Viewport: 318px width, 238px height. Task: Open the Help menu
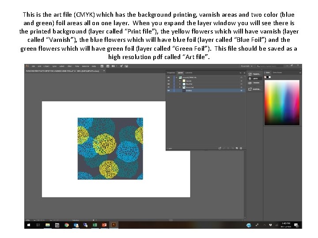point(94,66)
